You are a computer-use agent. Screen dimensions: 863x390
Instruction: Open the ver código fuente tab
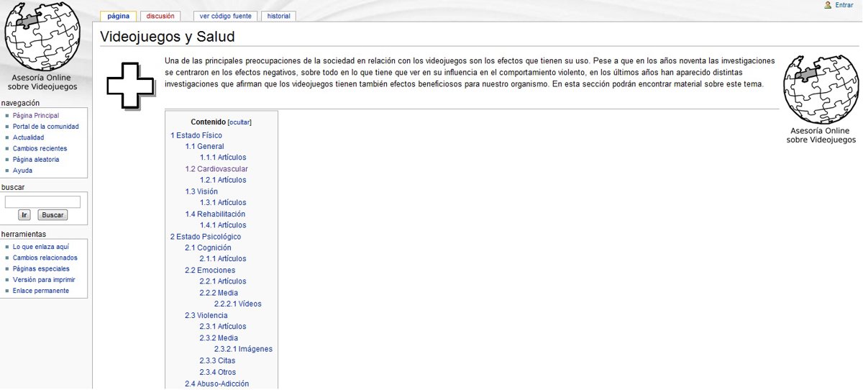point(225,16)
